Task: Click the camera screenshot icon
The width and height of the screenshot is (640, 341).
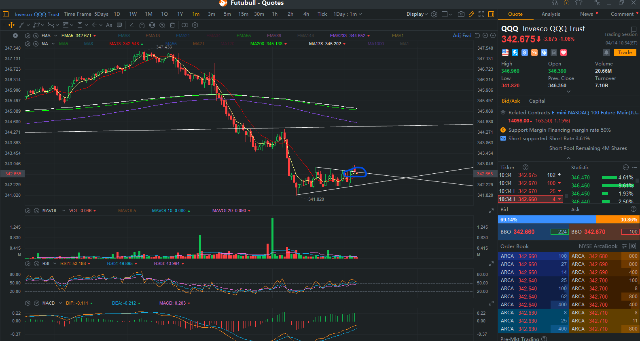Action: [461, 14]
